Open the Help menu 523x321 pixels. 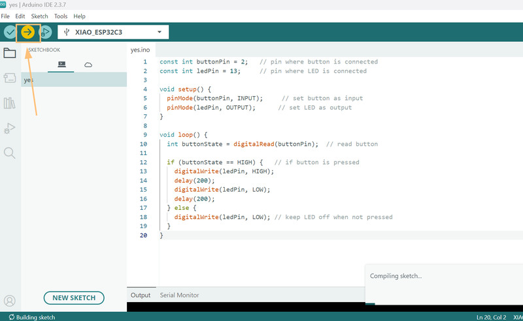pos(79,16)
